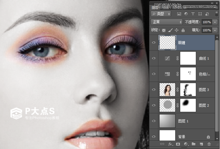This screenshot has height=149, width=220.
Task: Select the layer named 图层 2
Action: pos(204,105)
